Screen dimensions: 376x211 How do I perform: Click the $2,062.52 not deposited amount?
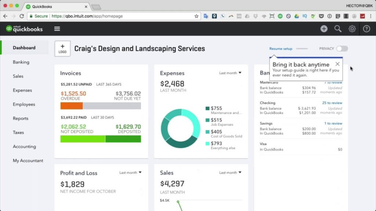tap(73, 126)
